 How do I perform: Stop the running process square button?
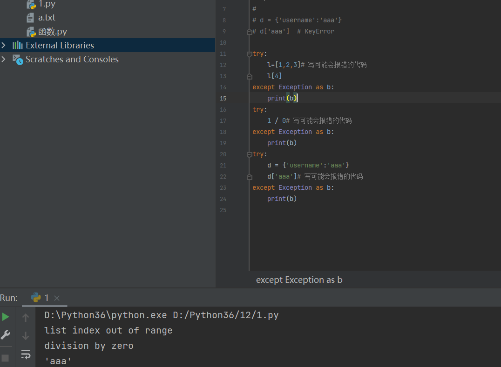5,358
